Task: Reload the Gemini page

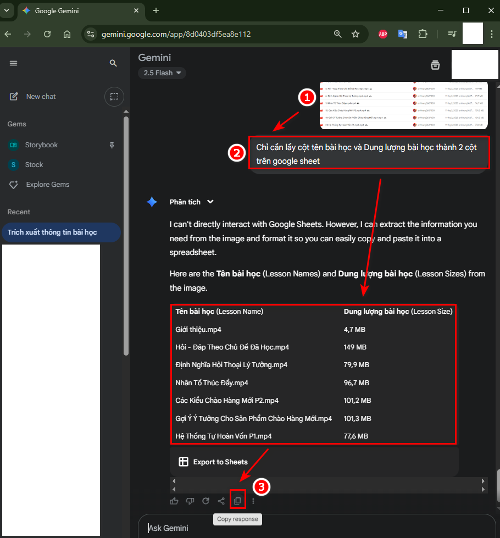Action: 47,34
